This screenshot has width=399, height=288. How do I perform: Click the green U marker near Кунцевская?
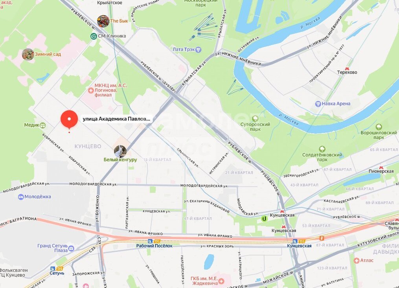coord(265,218)
